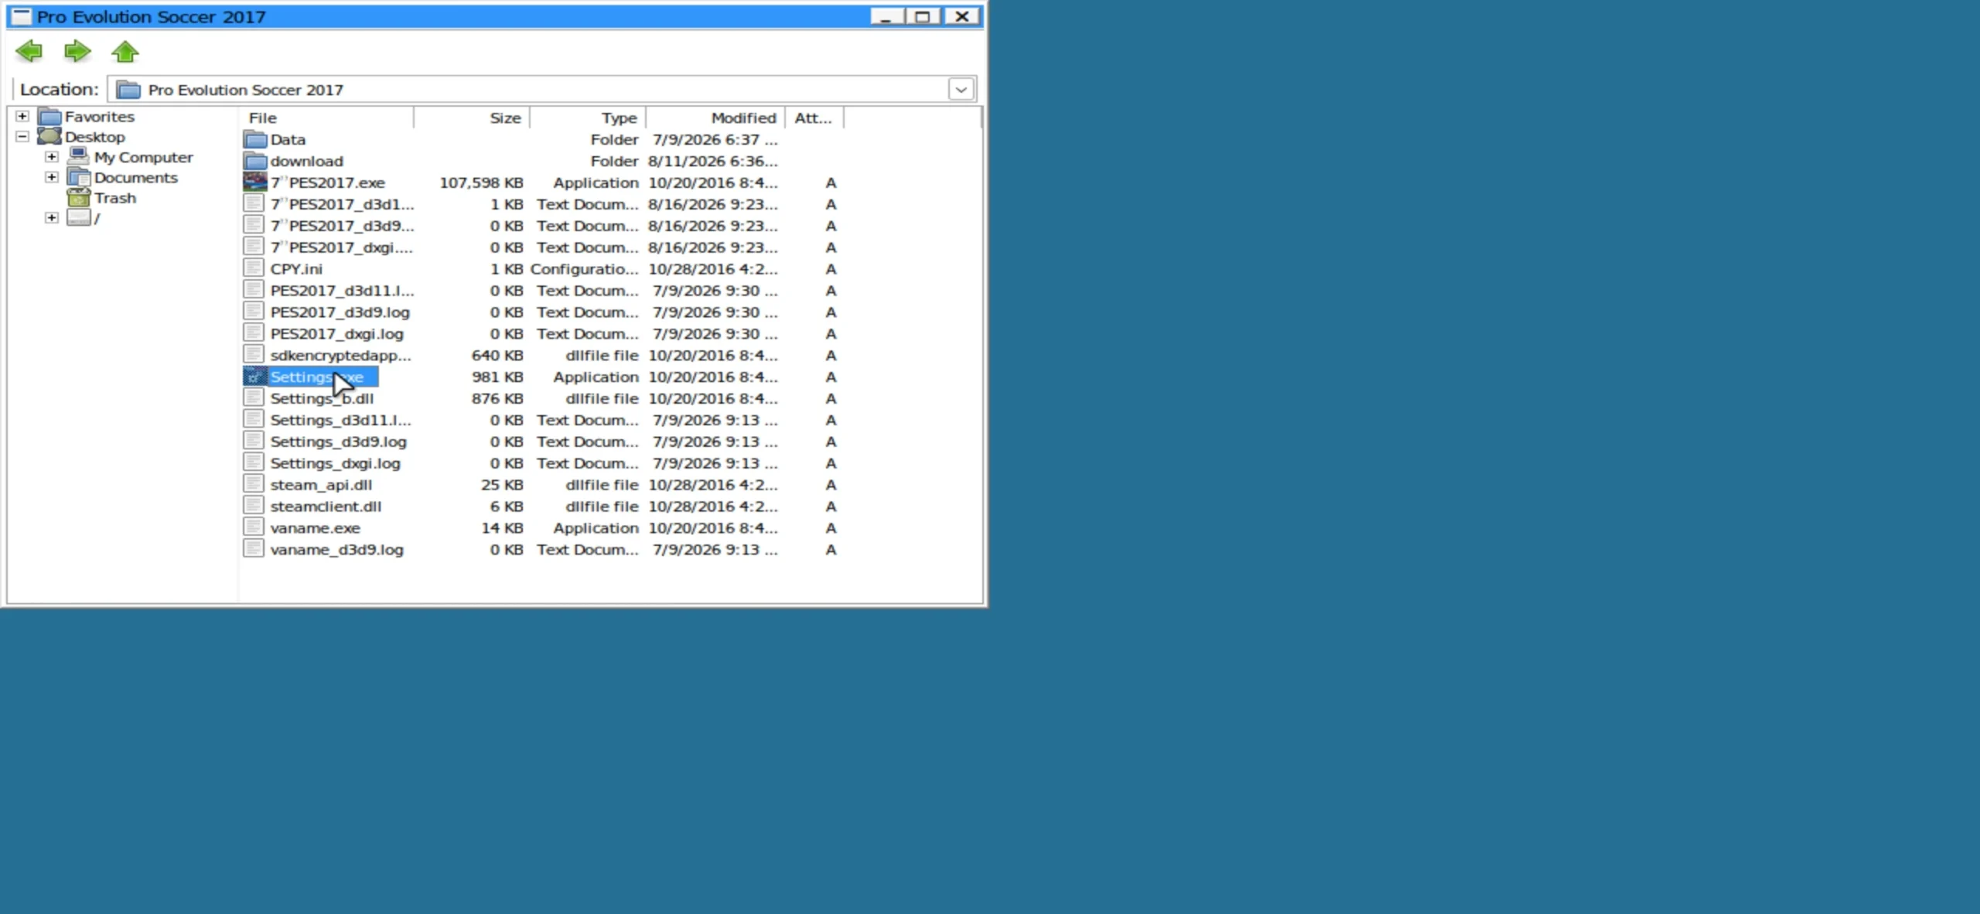
Task: Click the Settings_d3d9.log file icon
Action: [254, 442]
